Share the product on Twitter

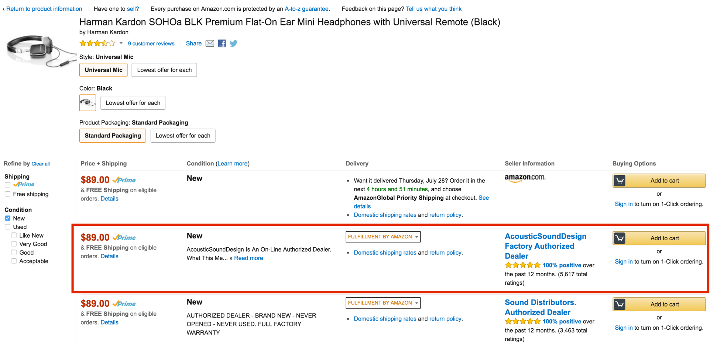pos(233,43)
